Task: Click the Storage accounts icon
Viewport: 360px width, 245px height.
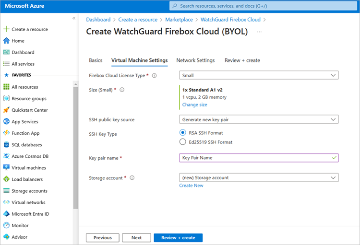Action: [x=6, y=191]
